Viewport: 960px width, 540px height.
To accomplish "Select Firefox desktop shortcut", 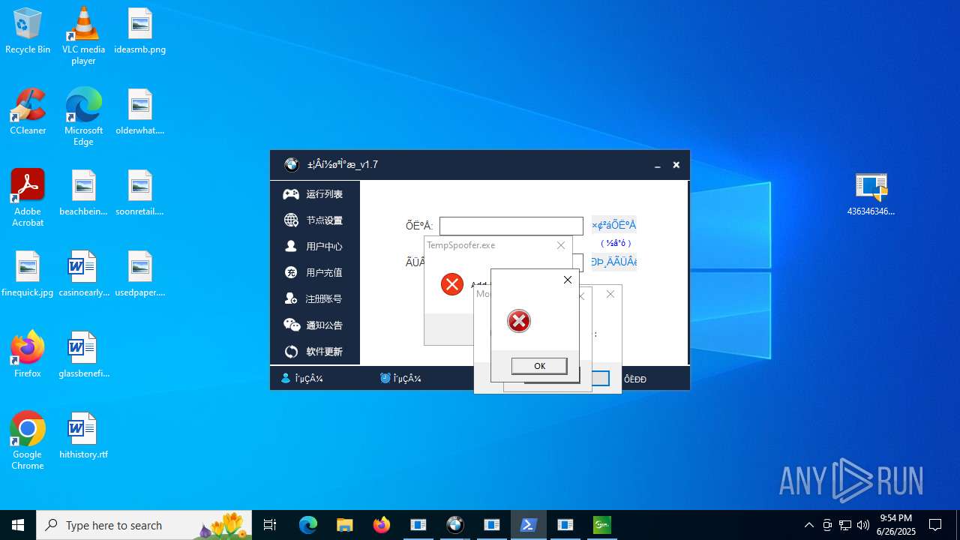I will pos(28,355).
